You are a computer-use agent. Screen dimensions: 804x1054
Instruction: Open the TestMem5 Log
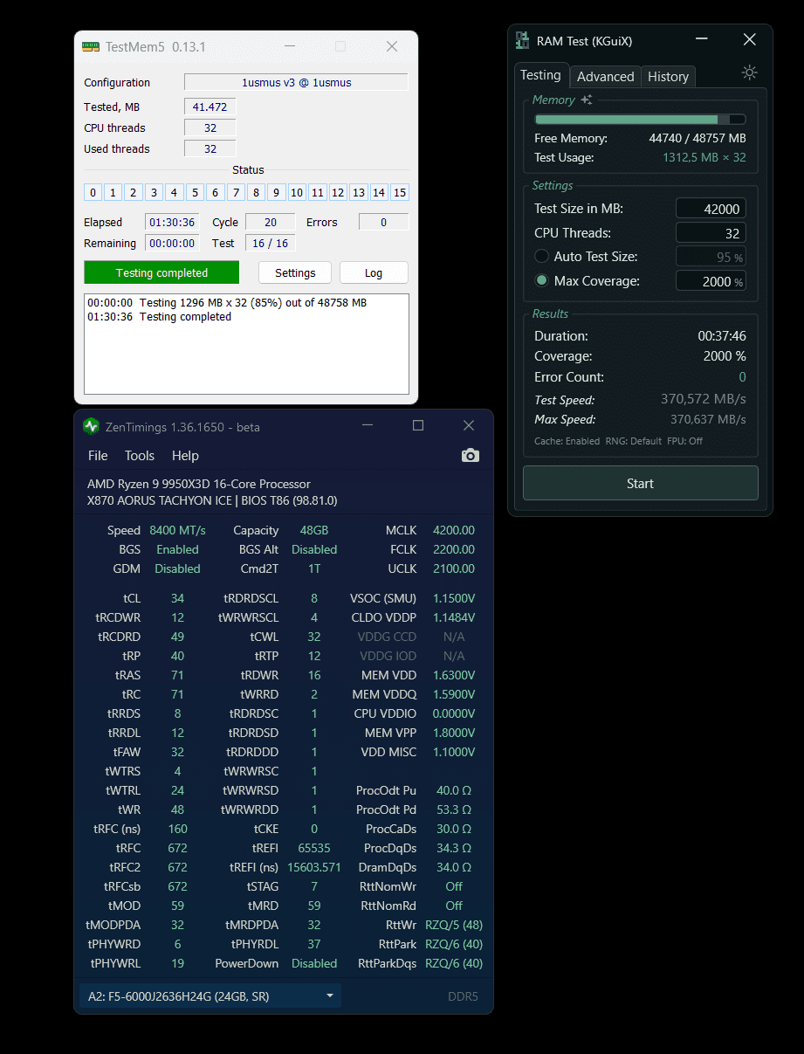coord(374,272)
